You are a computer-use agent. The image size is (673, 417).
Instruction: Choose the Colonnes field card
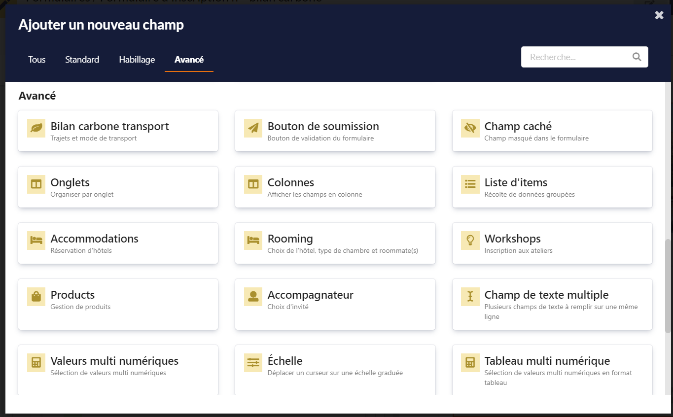[335, 187]
